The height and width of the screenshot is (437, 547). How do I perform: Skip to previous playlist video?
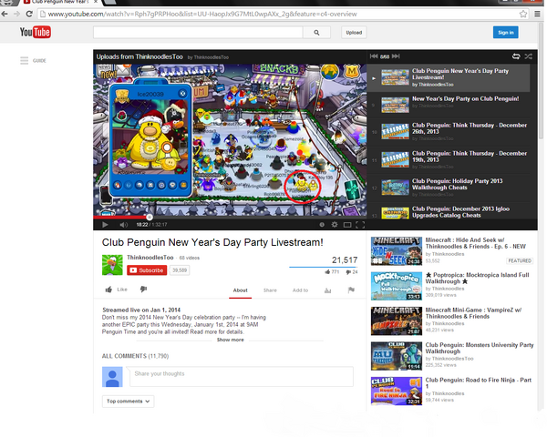tap(374, 56)
